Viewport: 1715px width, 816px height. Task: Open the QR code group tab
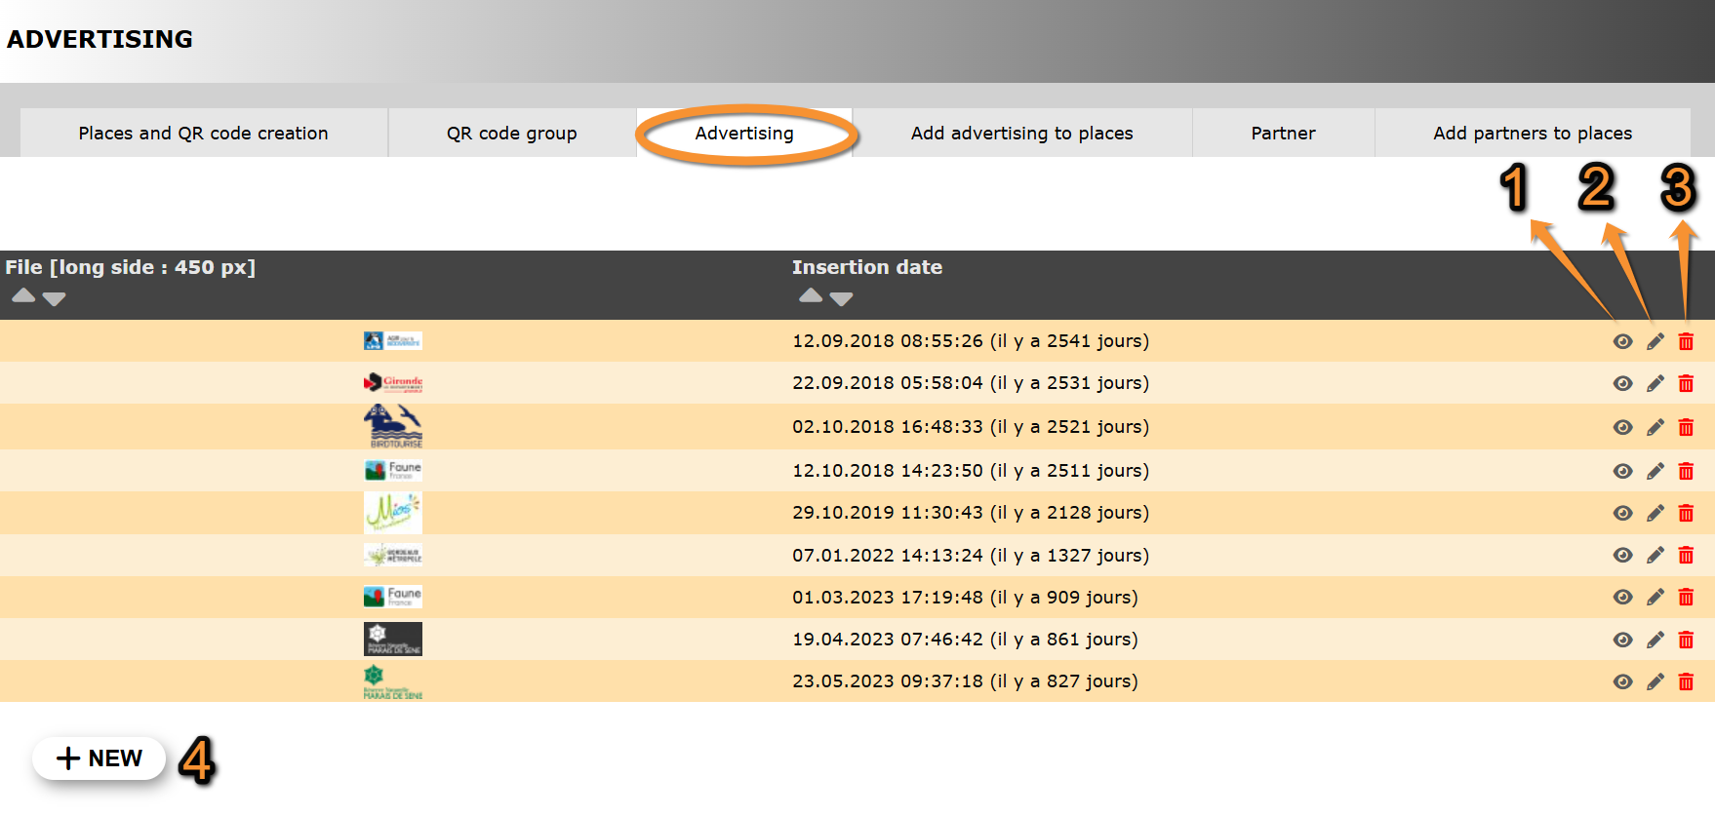[511, 133]
